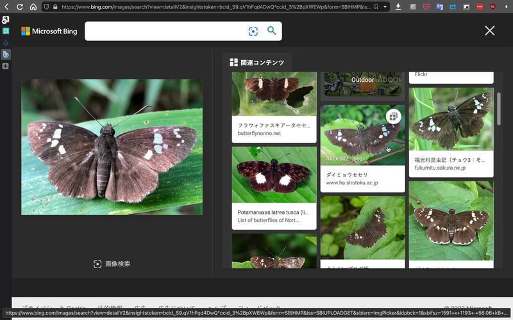The width and height of the screenshot is (513, 320).
Task: Click the 画像検索 button below the image
Action: tap(112, 264)
